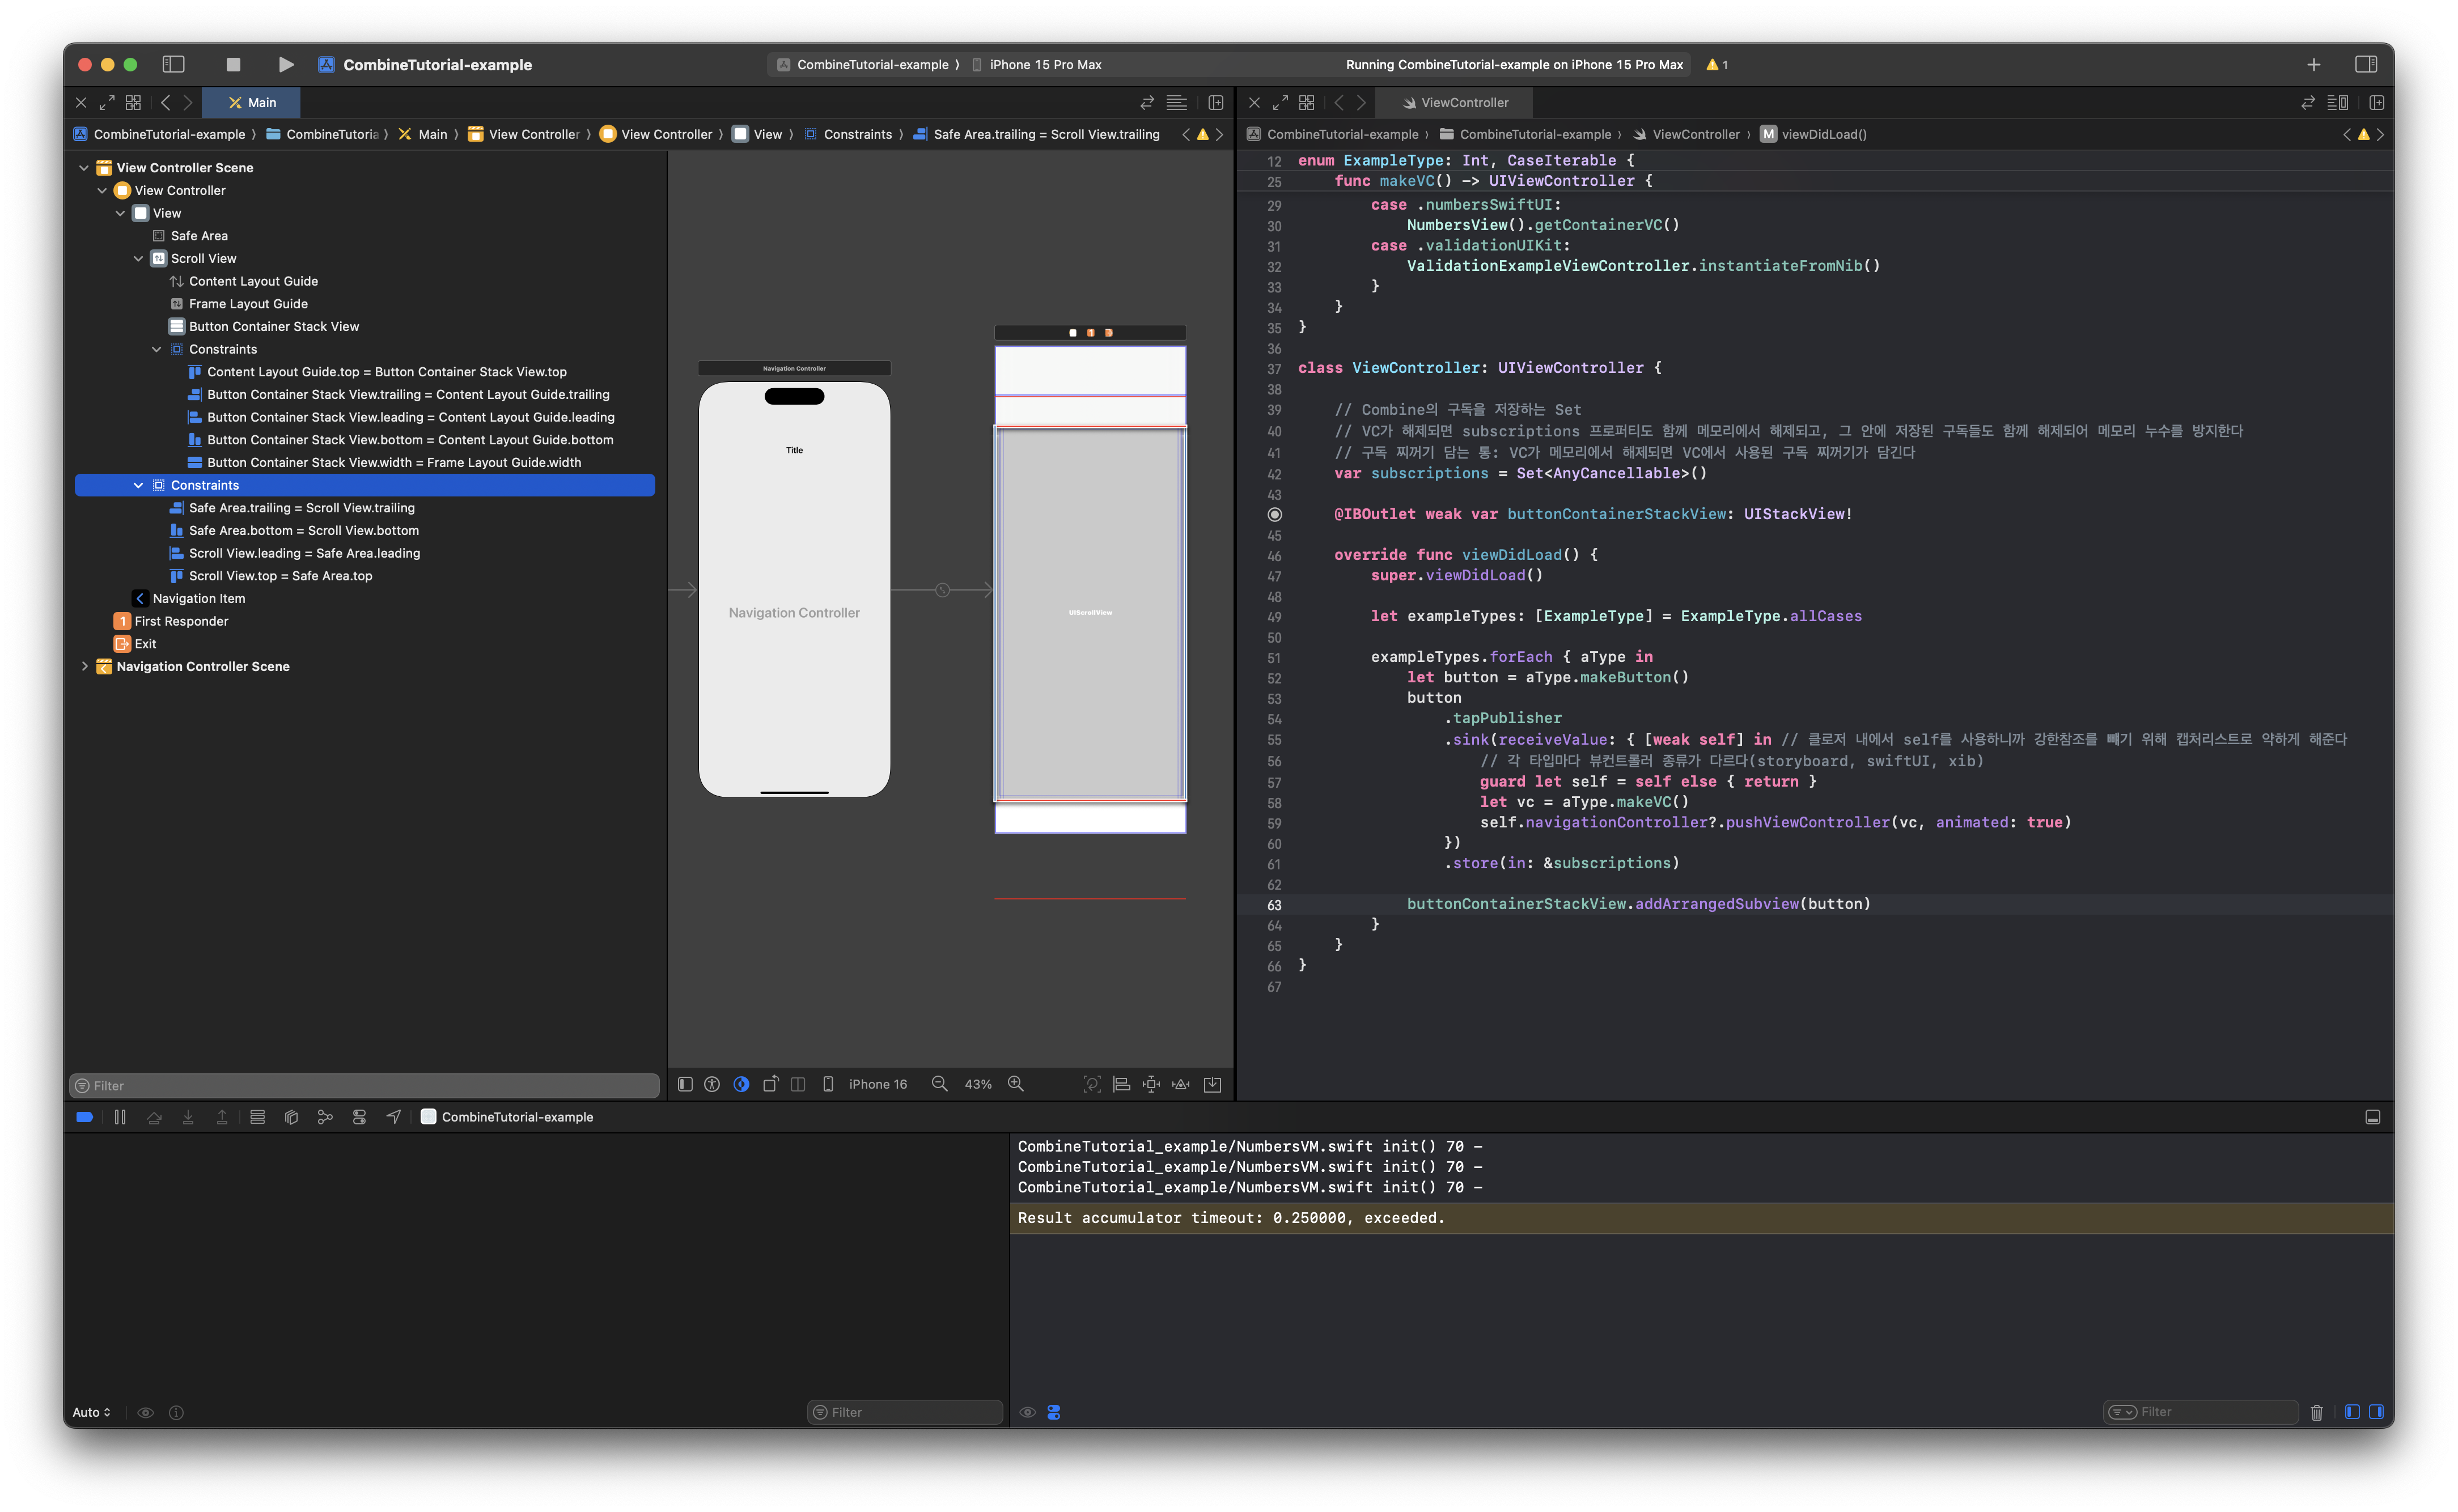The height and width of the screenshot is (1512, 2458).
Task: Open the CombineTutorial-example scheme selector
Action: pos(864,64)
